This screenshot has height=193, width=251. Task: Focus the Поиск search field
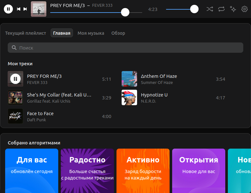(x=126, y=48)
